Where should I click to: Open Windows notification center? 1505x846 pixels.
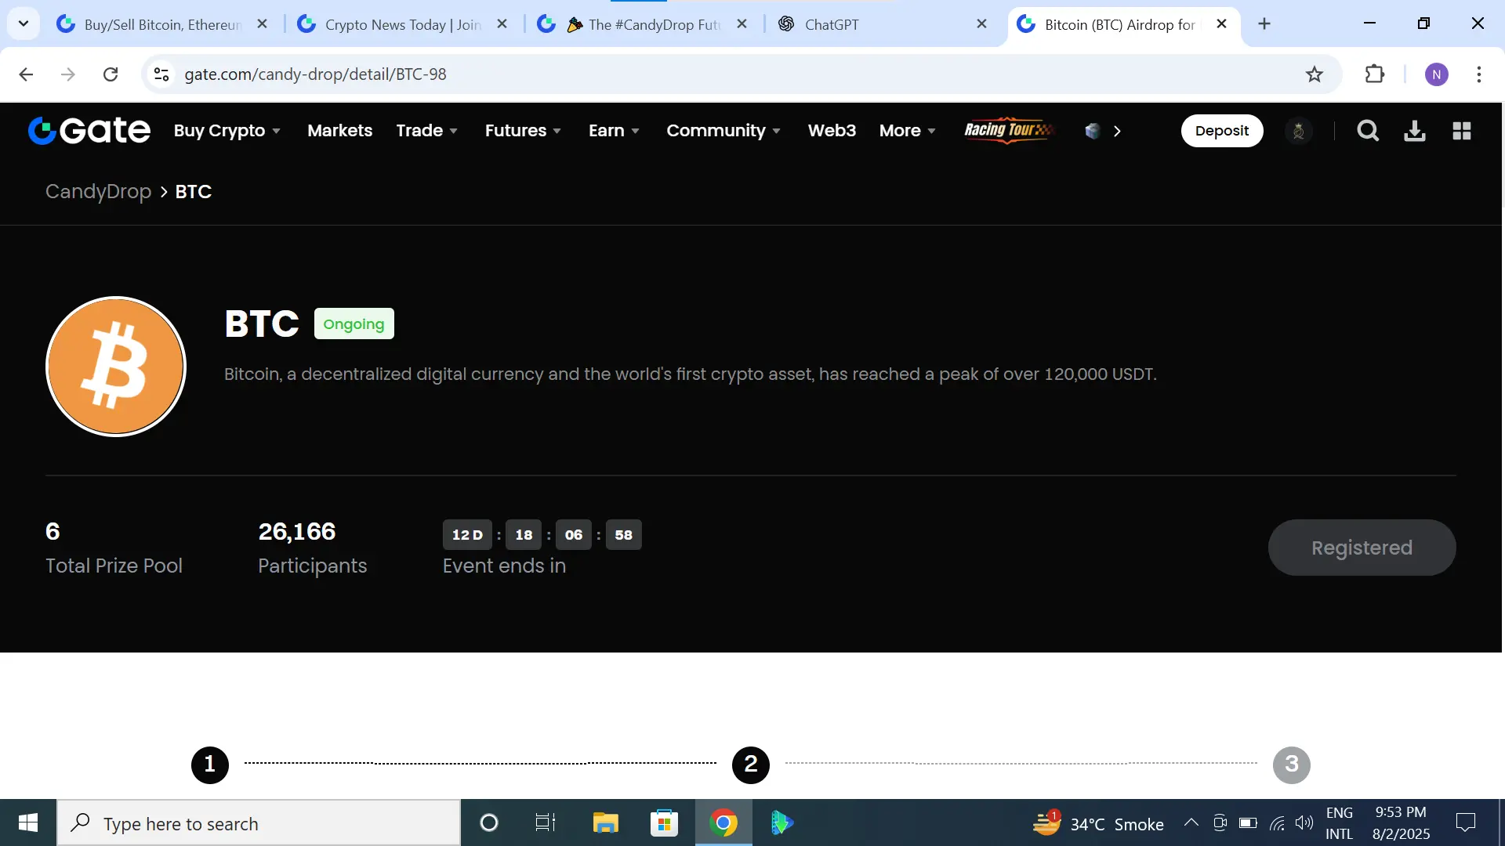click(x=1466, y=823)
